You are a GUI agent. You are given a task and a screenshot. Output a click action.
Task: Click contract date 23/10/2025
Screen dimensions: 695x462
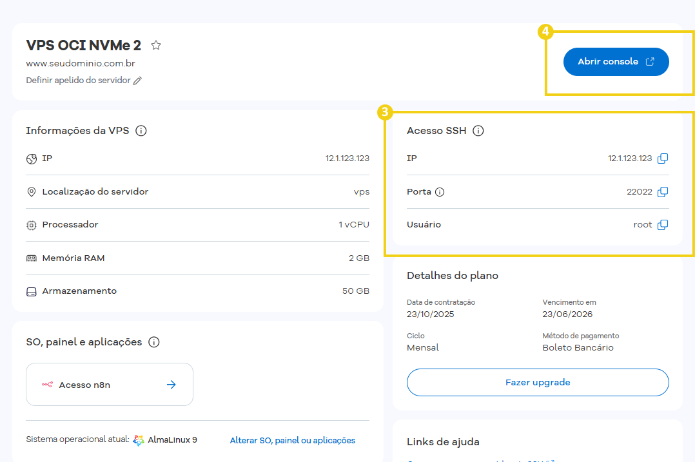[431, 314]
